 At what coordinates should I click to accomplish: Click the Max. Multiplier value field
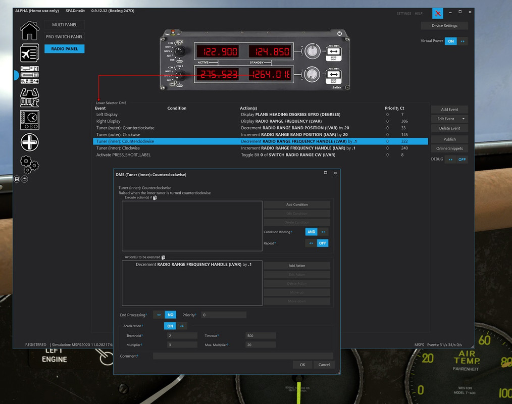point(261,345)
